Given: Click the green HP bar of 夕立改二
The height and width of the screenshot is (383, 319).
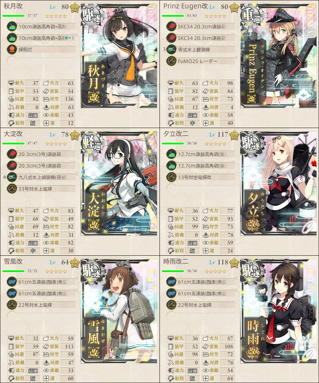Looking at the screenshot, I should tap(173, 143).
